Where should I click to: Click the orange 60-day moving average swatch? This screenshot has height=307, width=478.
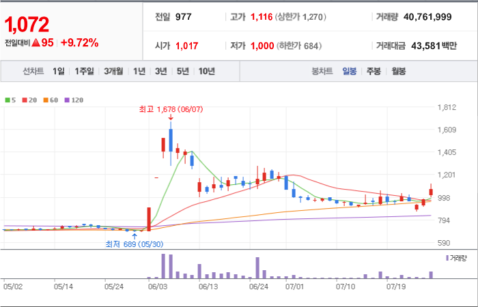(46, 100)
